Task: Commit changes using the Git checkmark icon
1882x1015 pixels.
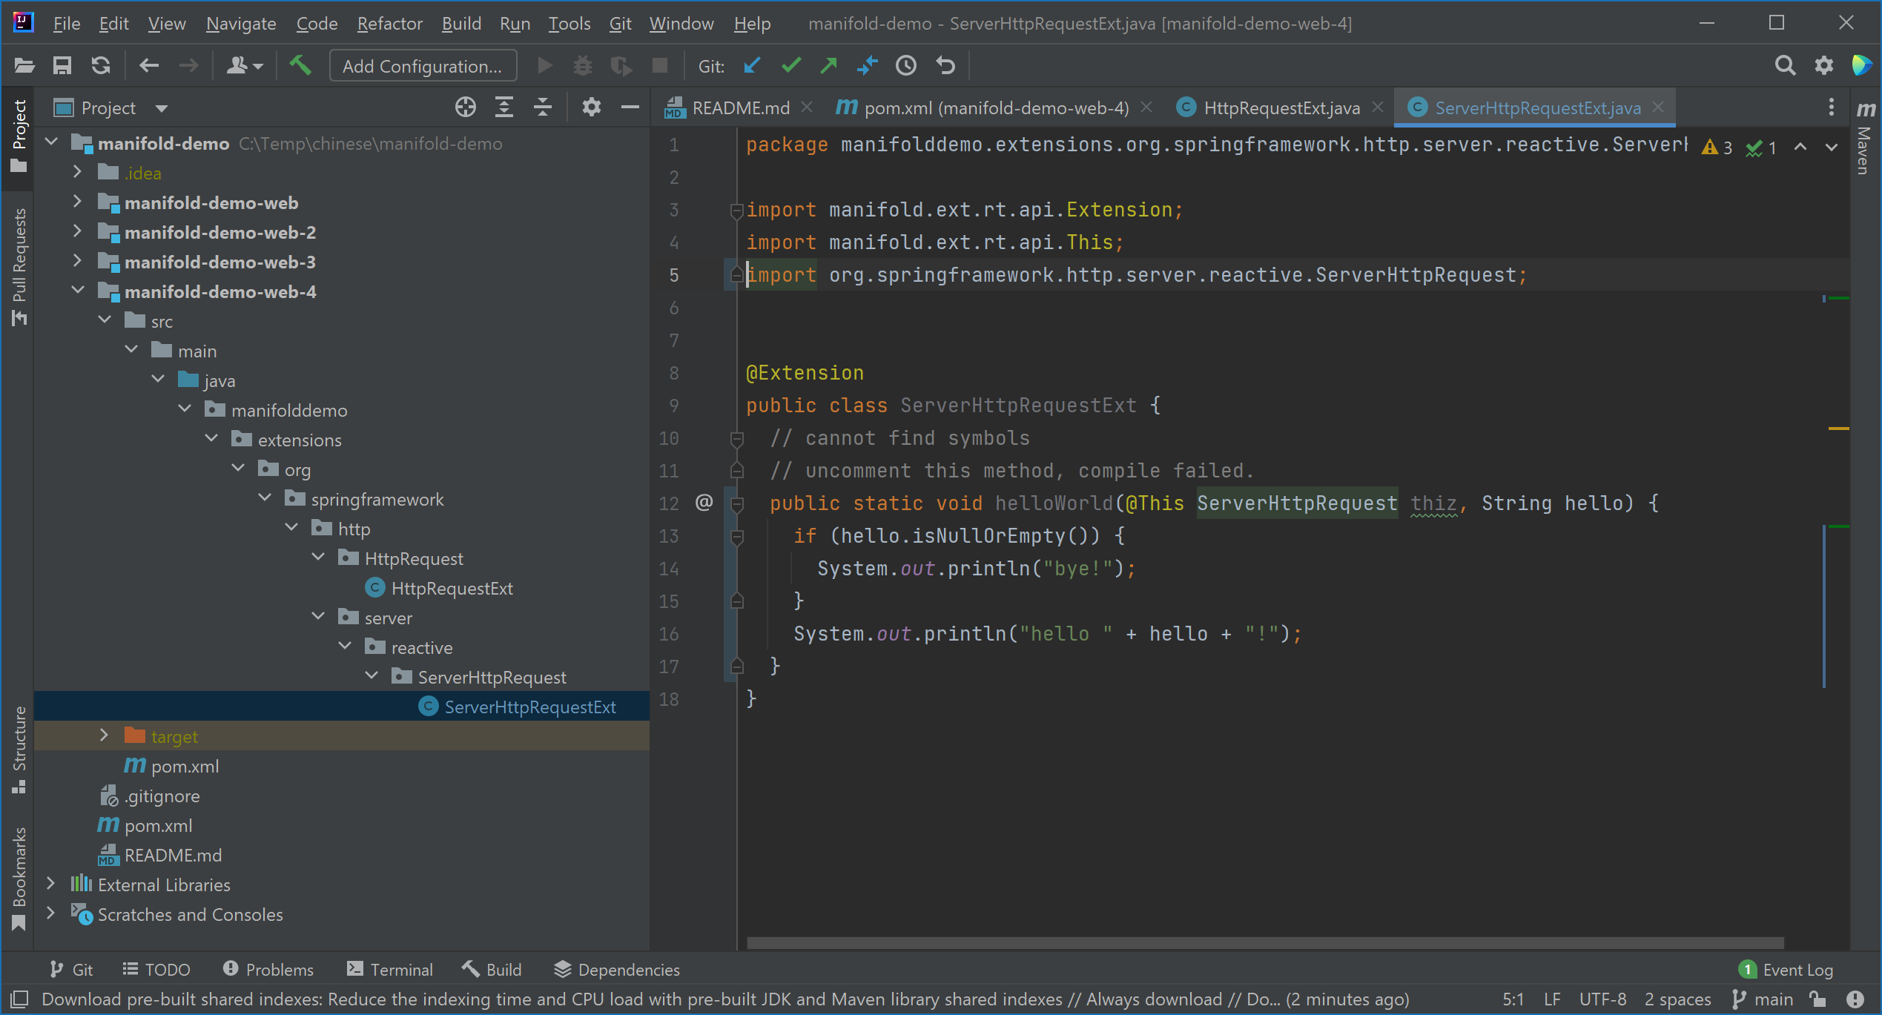Action: tap(790, 65)
